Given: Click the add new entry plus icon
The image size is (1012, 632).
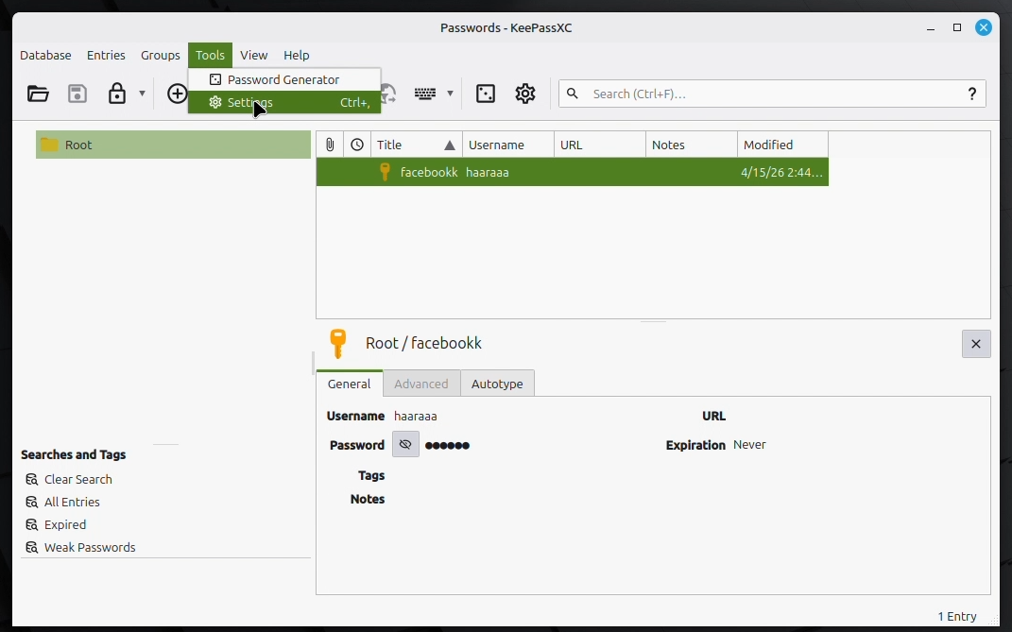Looking at the screenshot, I should [177, 94].
